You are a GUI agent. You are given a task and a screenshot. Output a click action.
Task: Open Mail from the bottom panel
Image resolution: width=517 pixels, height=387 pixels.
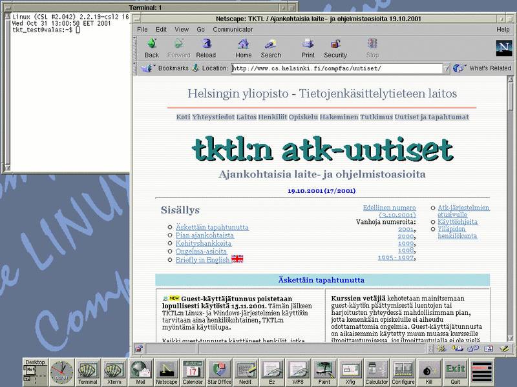coord(140,372)
